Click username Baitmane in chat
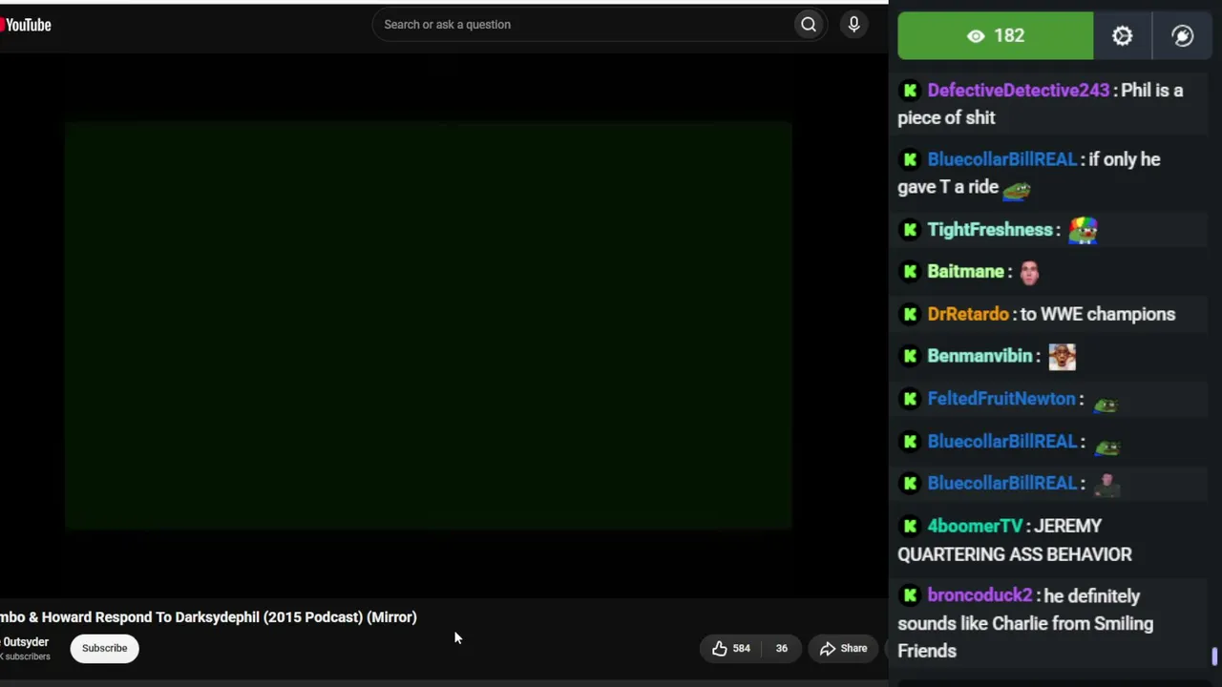1222x687 pixels. point(965,272)
